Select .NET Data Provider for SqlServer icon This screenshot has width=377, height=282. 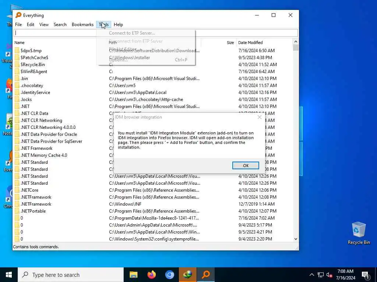pyautogui.click(x=17, y=141)
